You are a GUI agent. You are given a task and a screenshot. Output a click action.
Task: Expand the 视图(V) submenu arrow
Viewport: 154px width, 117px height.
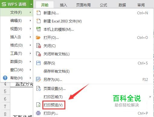pyautogui.click(x=30, y=29)
